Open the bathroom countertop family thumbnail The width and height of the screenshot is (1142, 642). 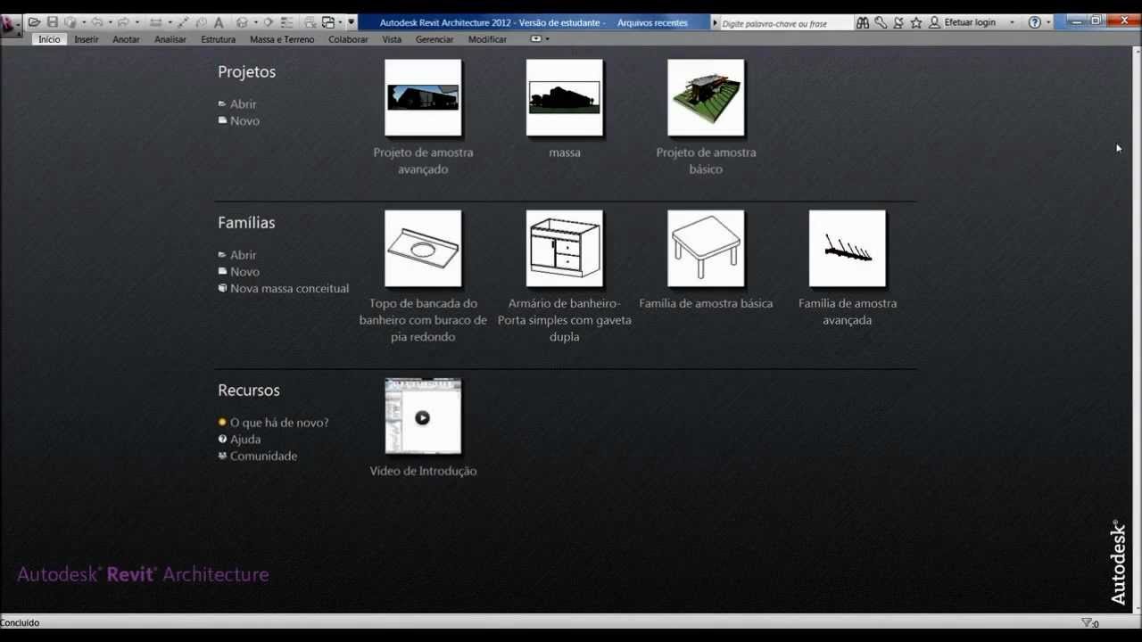[423, 248]
